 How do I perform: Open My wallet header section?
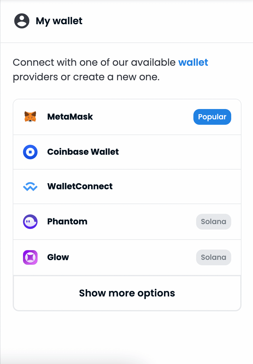(x=59, y=21)
